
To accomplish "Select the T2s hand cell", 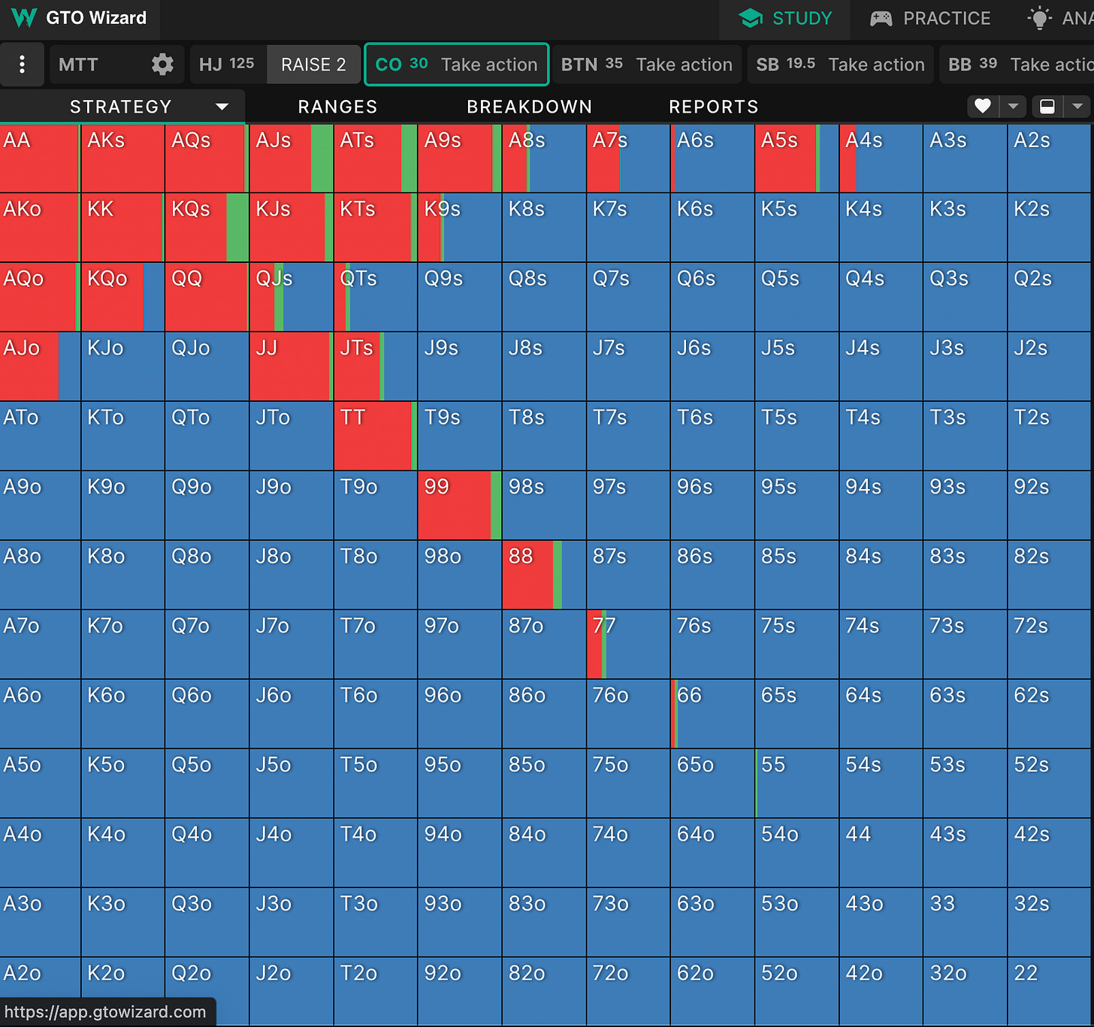I will pos(1050,436).
